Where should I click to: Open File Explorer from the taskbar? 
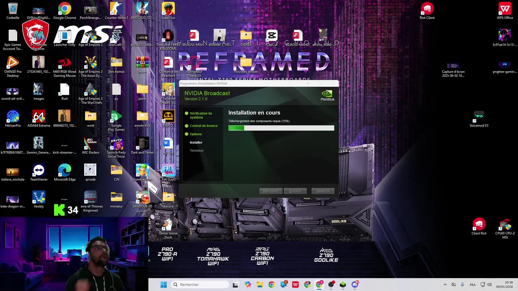259,285
